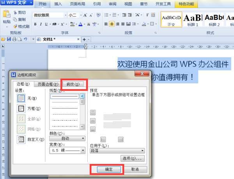Click the bulleted list icon

[x=106, y=15]
